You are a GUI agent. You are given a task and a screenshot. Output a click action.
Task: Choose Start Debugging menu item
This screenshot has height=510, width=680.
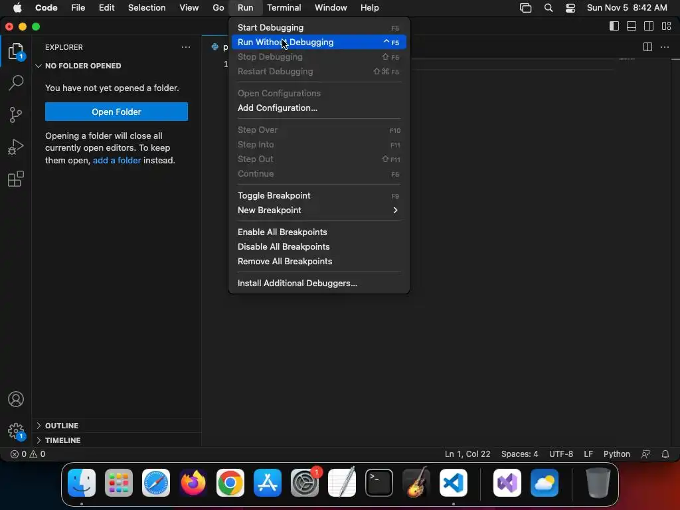click(x=319, y=28)
